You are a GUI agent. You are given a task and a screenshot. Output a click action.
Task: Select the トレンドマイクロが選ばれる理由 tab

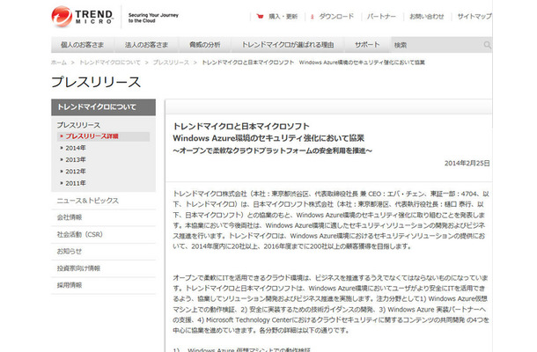(x=288, y=45)
